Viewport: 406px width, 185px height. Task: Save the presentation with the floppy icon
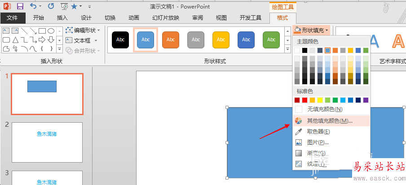[20, 6]
